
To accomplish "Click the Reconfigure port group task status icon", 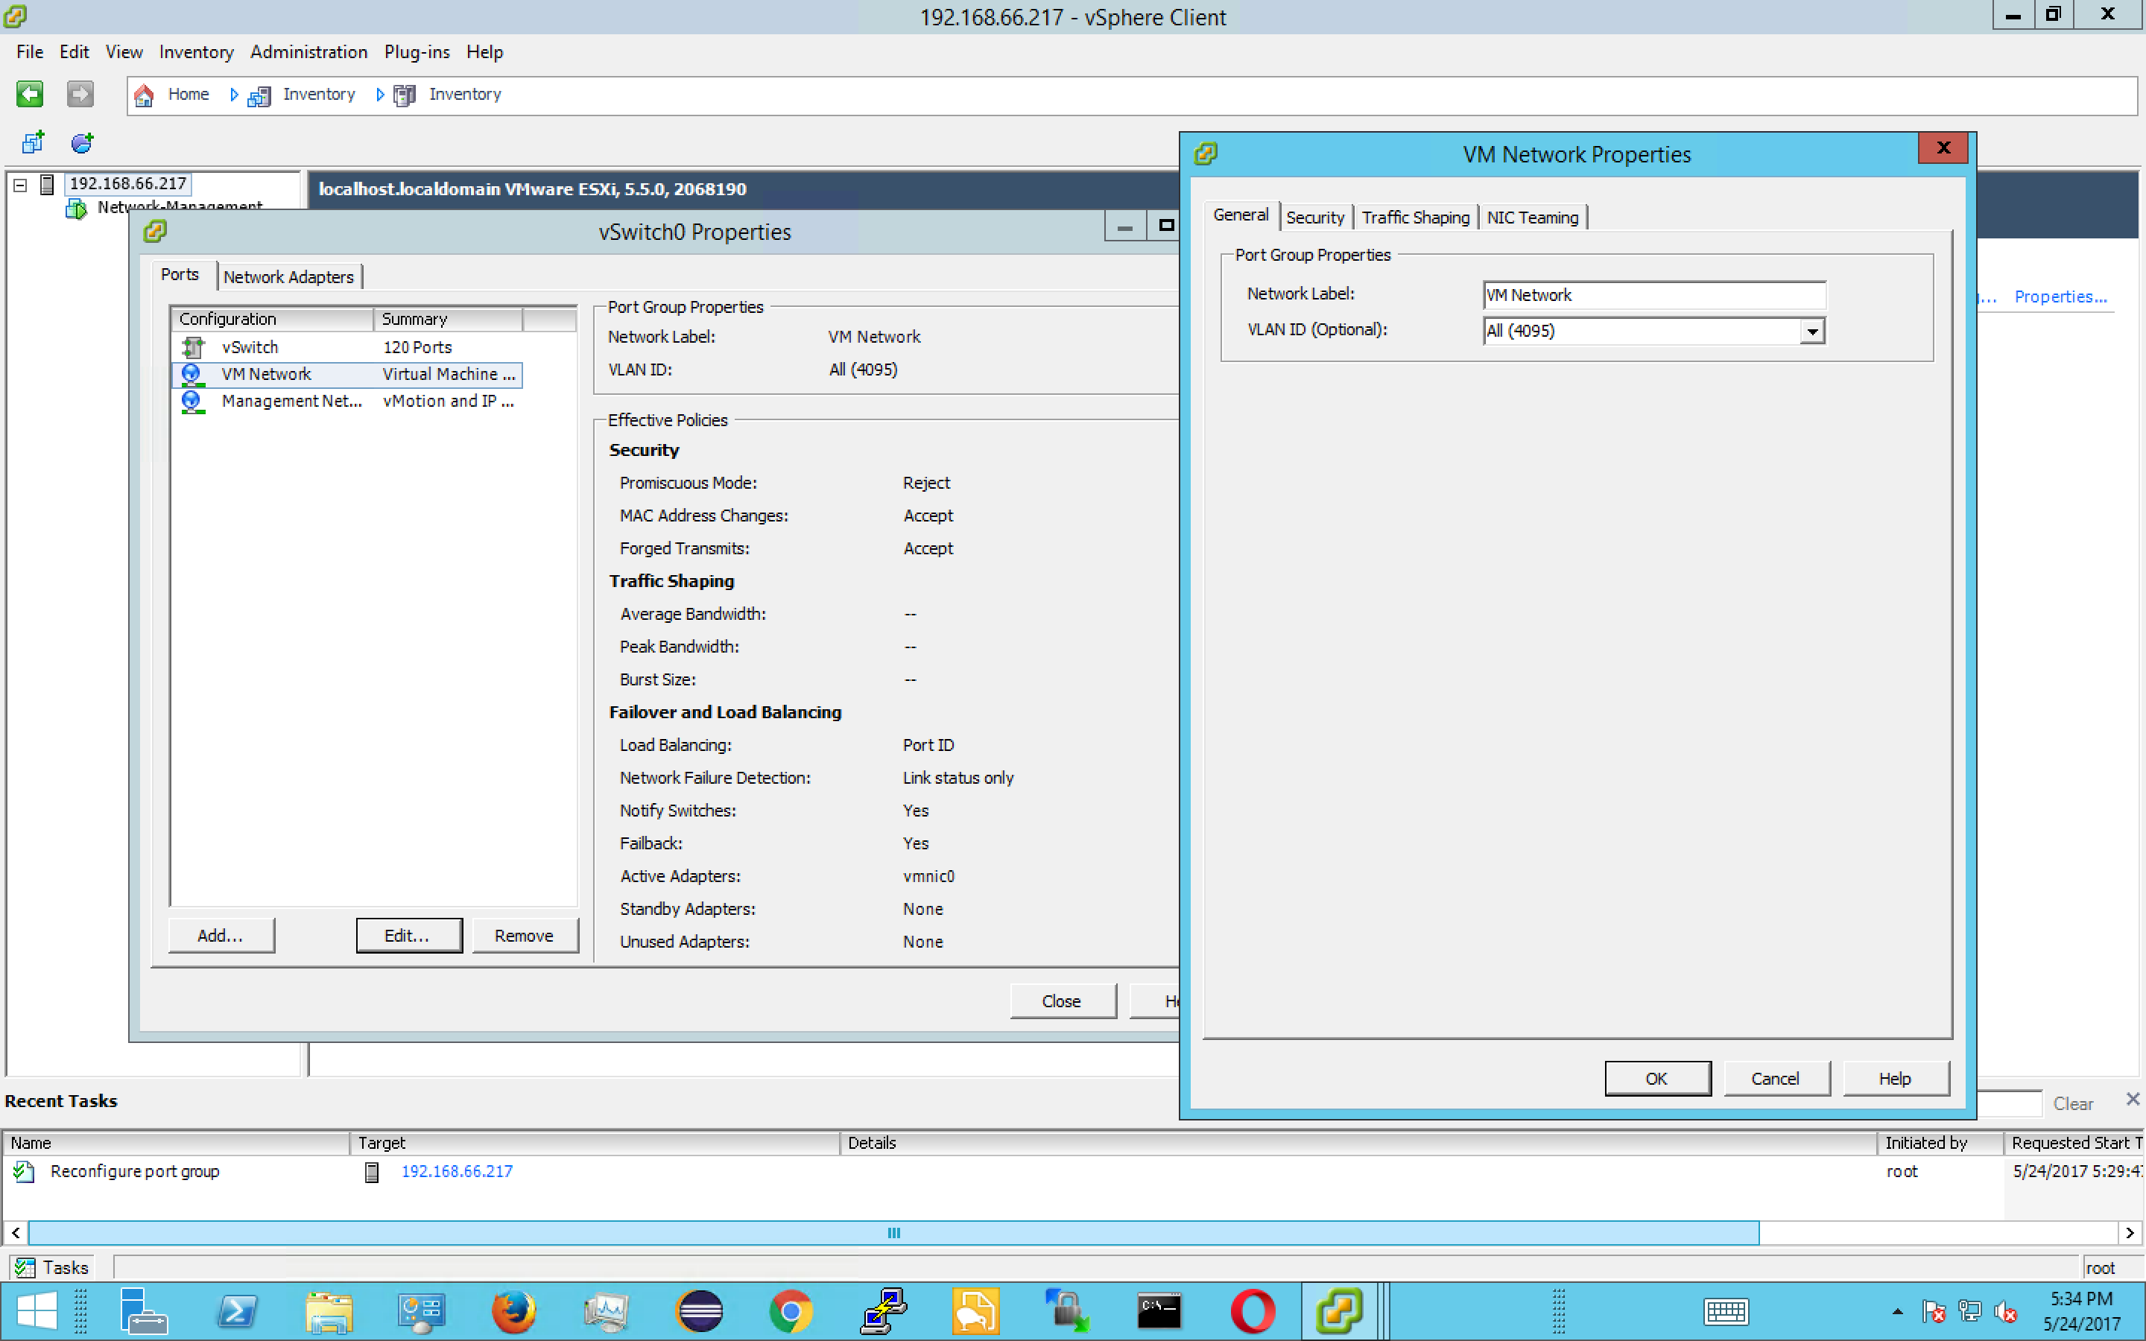I will [x=24, y=1172].
